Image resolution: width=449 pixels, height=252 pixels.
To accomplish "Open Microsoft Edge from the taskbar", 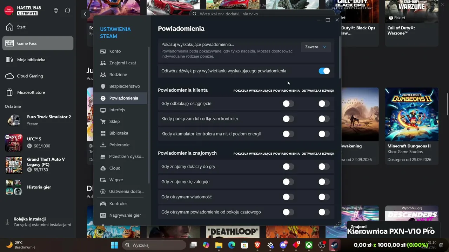I will pos(232,245).
